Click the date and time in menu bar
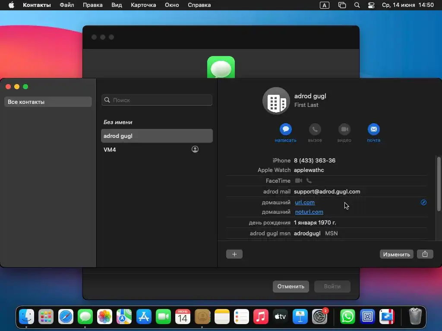Screen dimensions: 442x331 click(x=407, y=5)
